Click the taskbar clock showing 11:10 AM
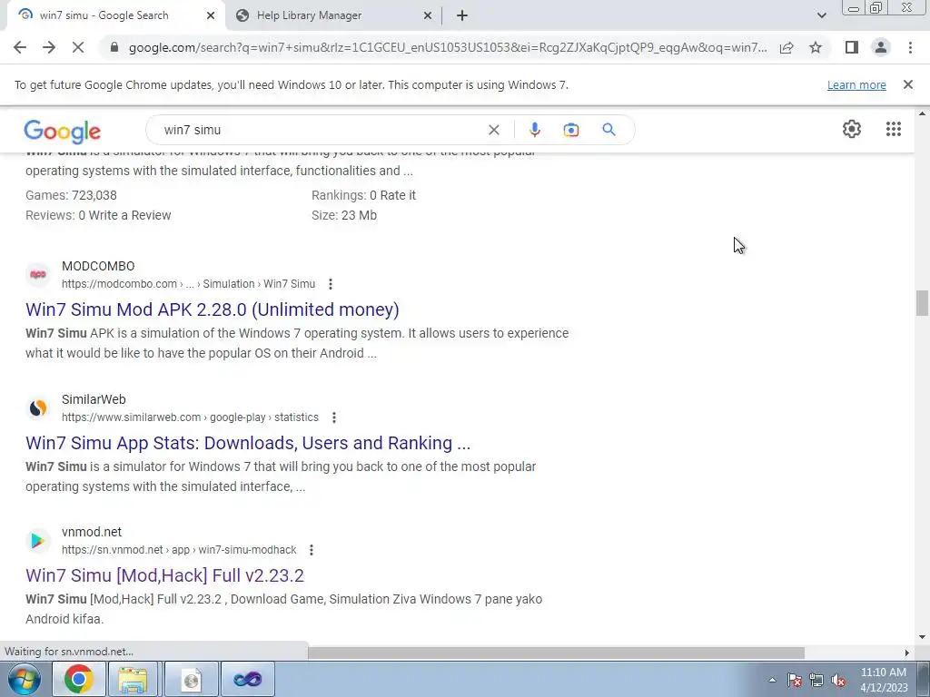This screenshot has width=930, height=697. [x=884, y=680]
